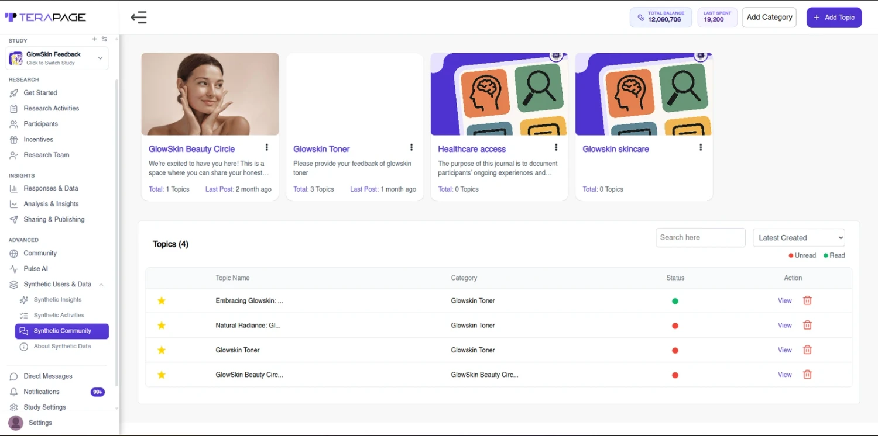Delete the Embracing Glowskin topic via trash icon

807,300
